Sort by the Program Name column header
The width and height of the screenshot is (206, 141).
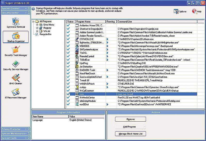(x=91, y=22)
